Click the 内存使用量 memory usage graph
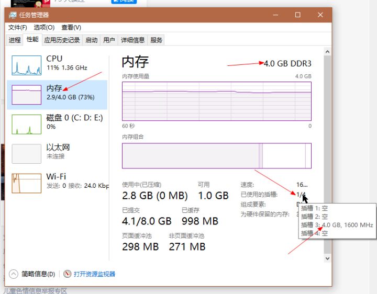Viewport: 377px width, 294px height. click(217, 101)
